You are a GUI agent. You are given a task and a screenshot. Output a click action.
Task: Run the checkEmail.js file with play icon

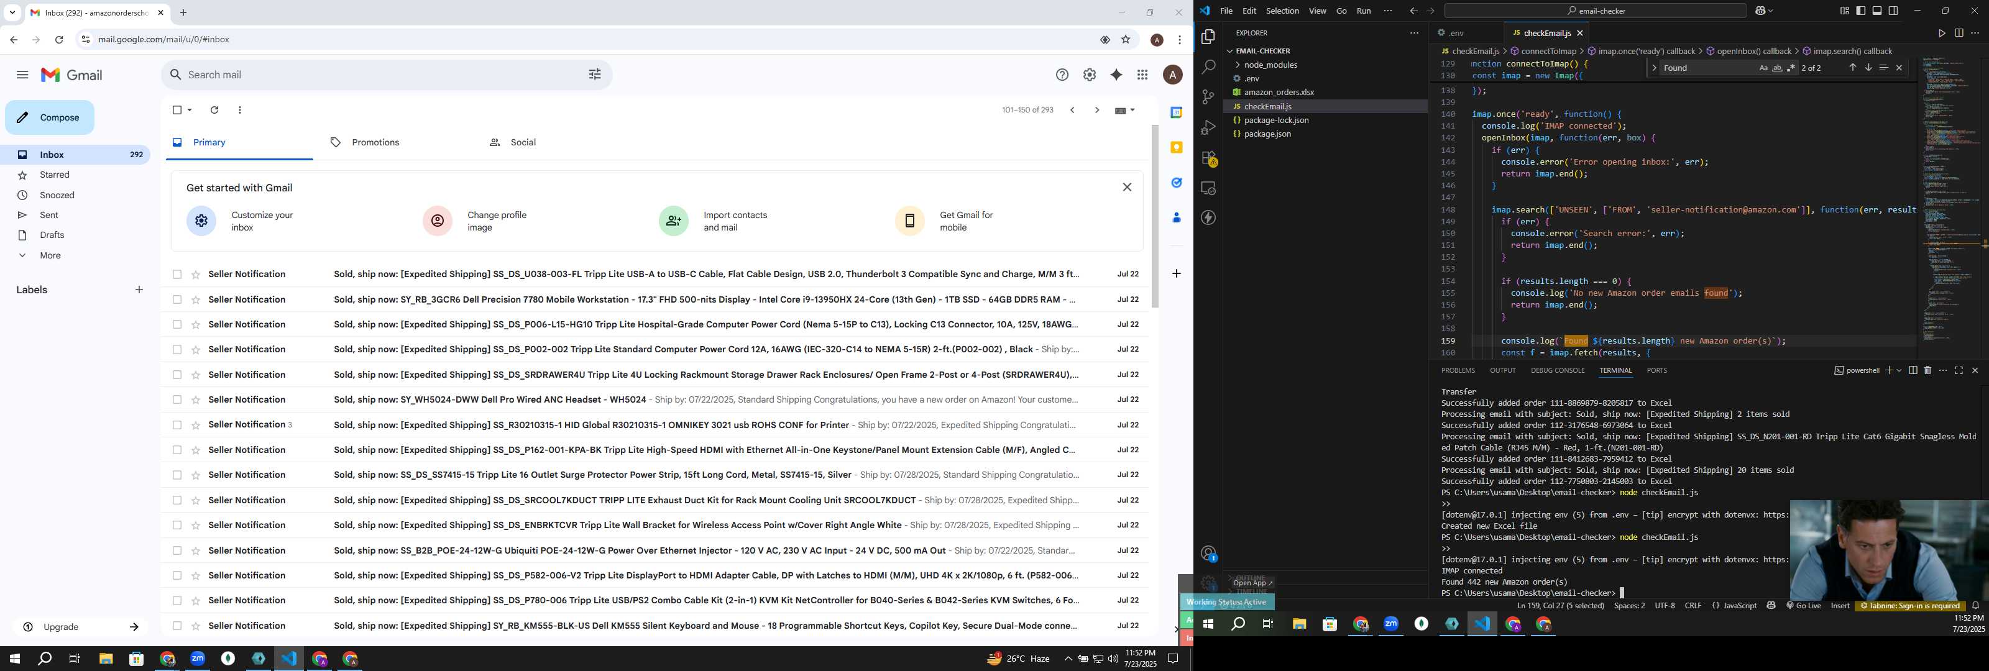1941,33
